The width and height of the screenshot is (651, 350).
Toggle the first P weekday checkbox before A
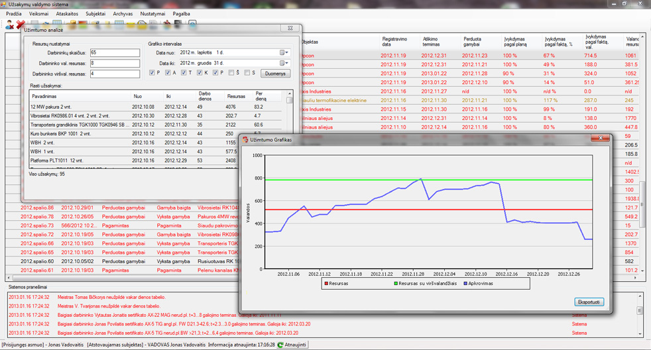coord(152,73)
